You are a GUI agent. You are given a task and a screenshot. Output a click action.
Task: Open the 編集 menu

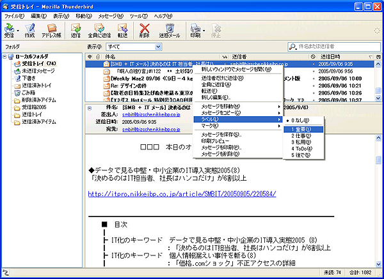click(38, 16)
